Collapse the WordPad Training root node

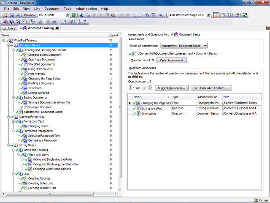[x=4, y=41]
